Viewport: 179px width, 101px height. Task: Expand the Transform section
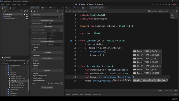(x=36, y=55)
